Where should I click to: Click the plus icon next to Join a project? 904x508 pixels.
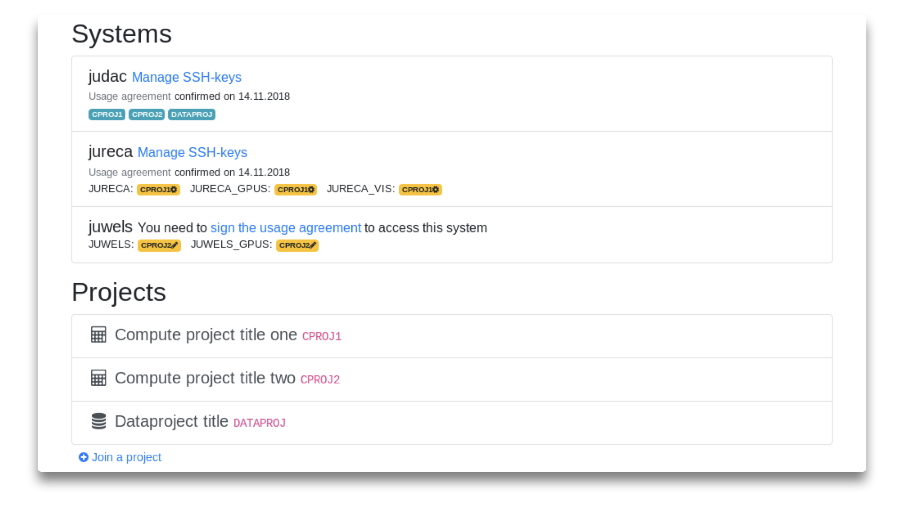click(83, 457)
